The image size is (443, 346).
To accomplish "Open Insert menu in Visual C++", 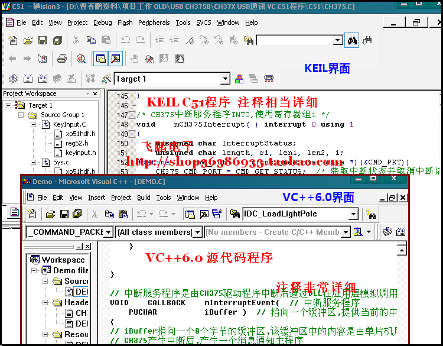I will (x=96, y=198).
